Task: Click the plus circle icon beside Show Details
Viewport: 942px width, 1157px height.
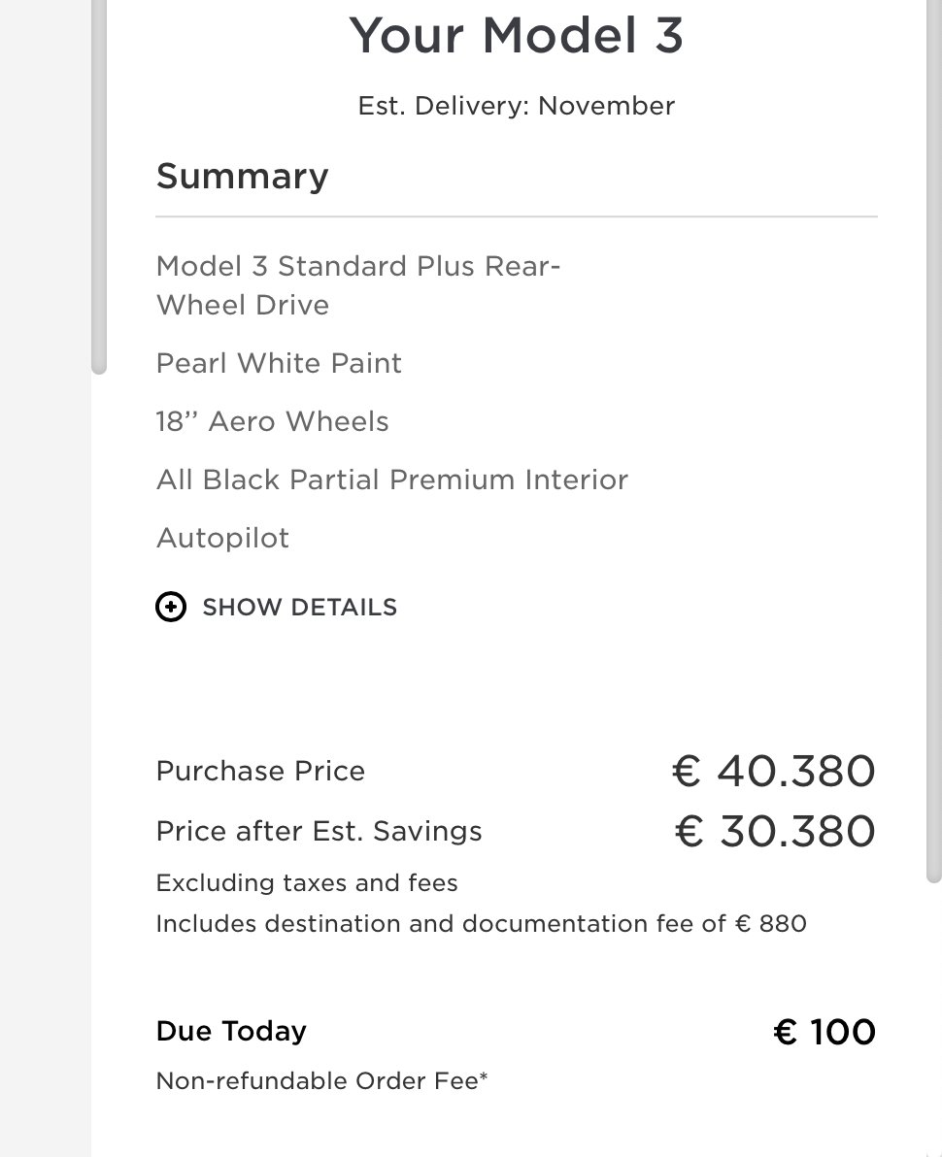Action: point(171,608)
